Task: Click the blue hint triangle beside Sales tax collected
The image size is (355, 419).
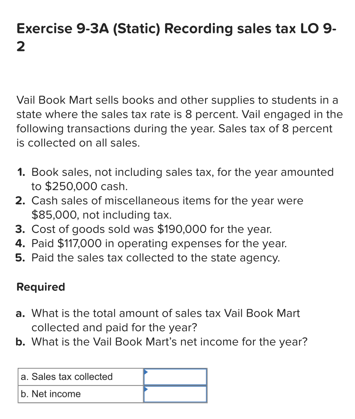Action: click(146, 371)
